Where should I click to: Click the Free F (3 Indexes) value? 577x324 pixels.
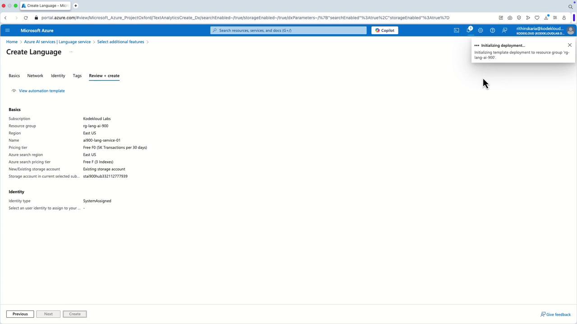98,162
